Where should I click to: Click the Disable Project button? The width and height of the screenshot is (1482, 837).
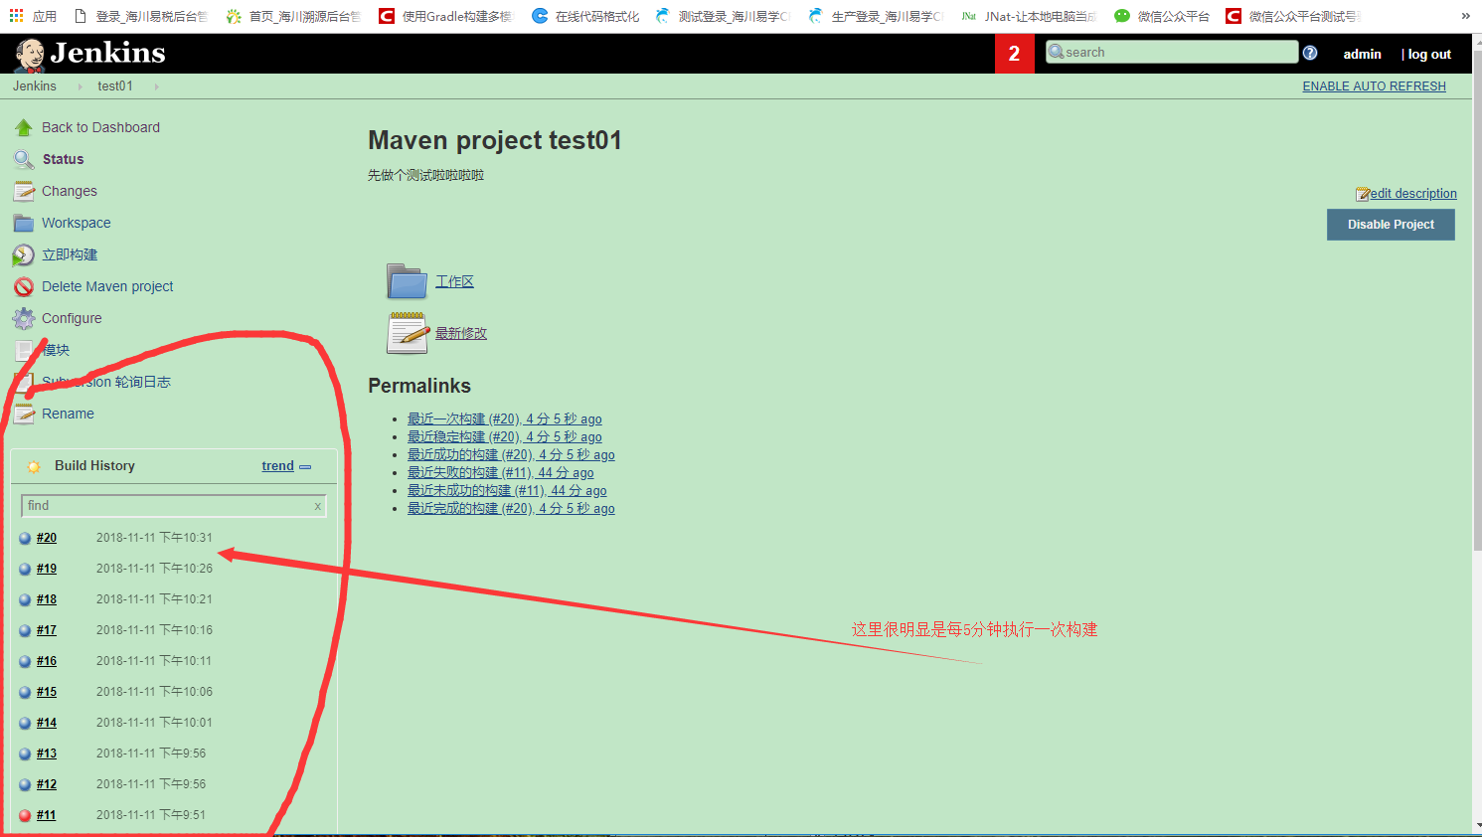(1391, 225)
